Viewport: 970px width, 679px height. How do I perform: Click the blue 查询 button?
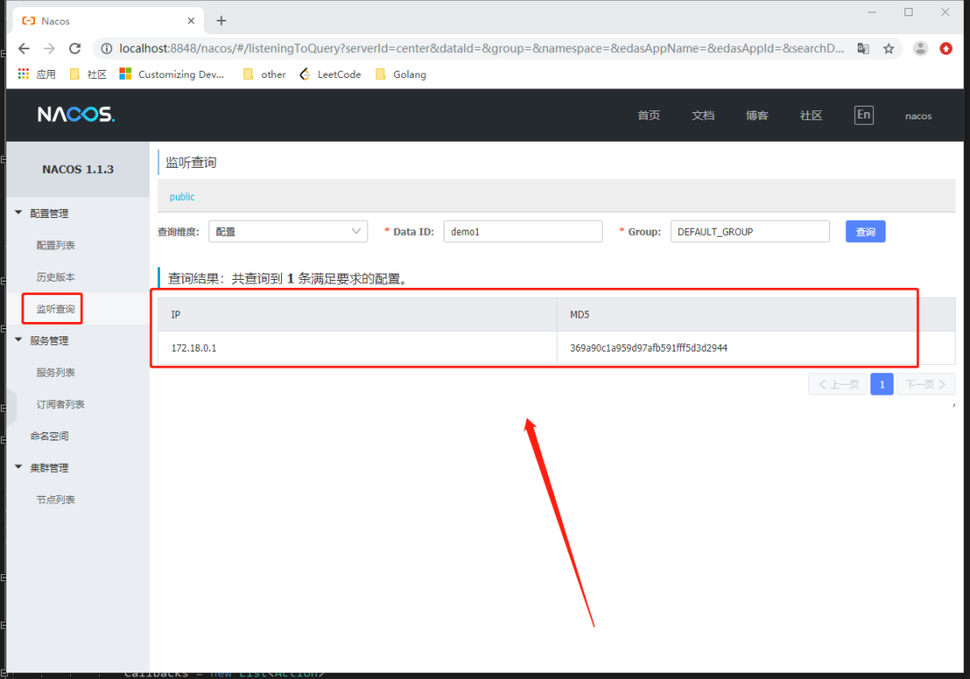[865, 231]
